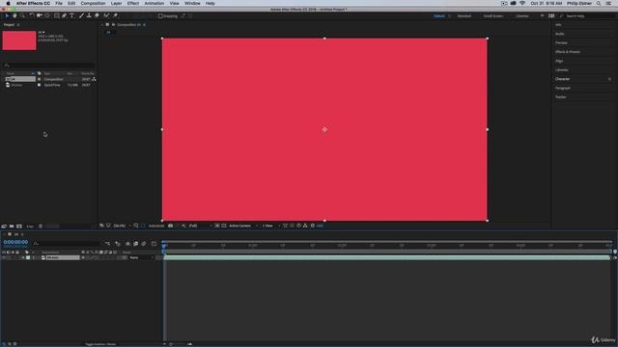618x347 pixels.
Task: Switch to the Libraries workspace
Action: tap(522, 16)
